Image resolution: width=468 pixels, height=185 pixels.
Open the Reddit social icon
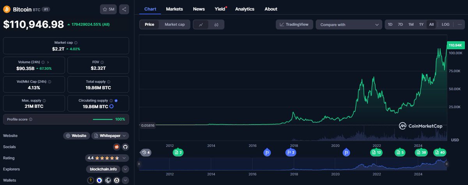pyautogui.click(x=116, y=147)
